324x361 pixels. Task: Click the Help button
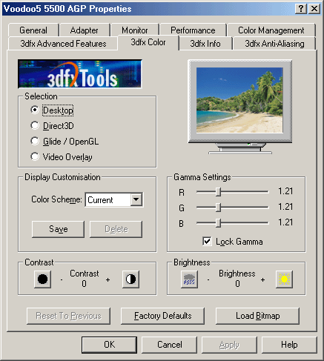[x=289, y=345]
